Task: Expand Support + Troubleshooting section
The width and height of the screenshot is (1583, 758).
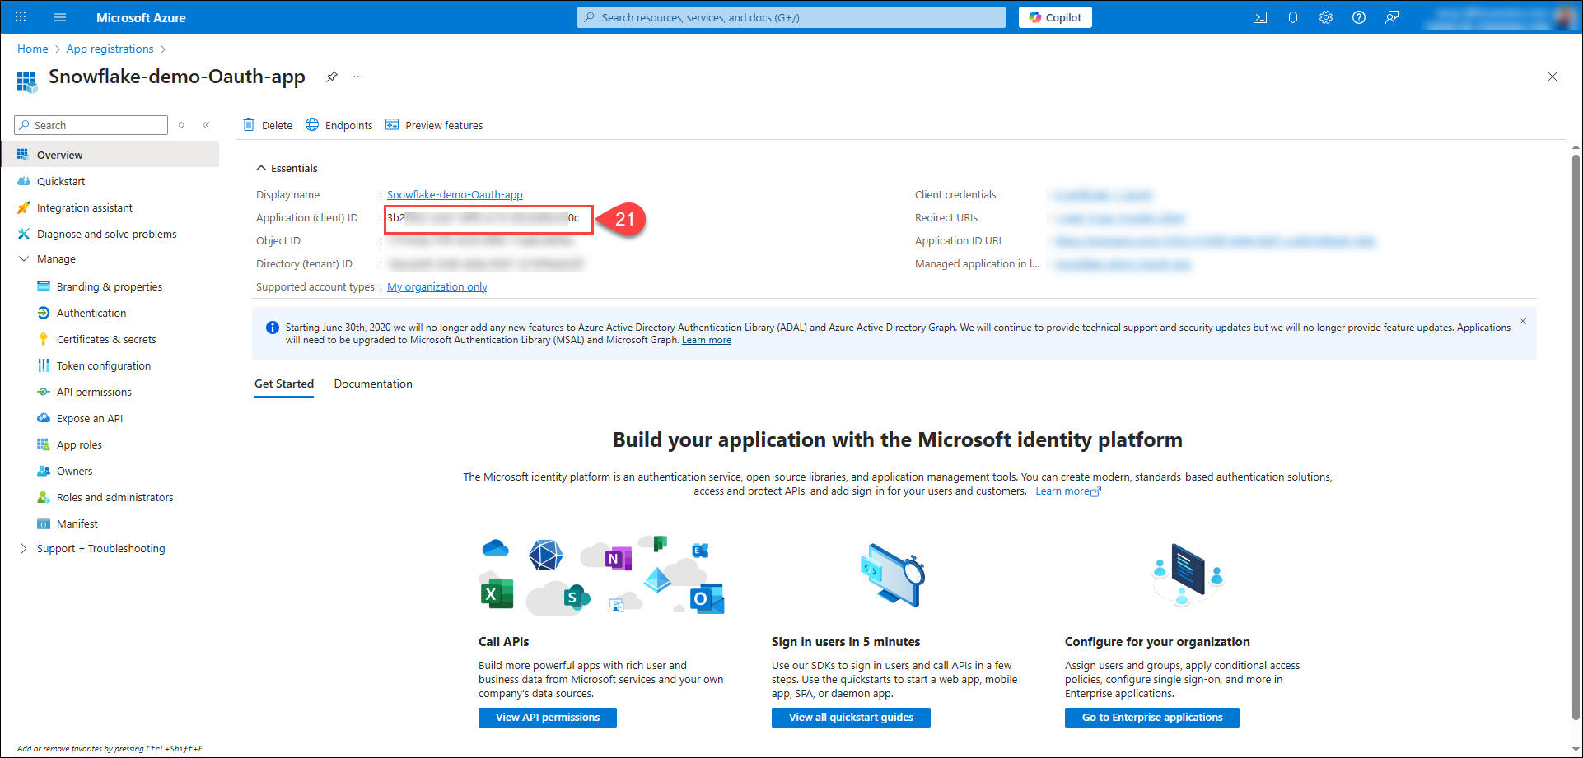Action: pos(23,548)
